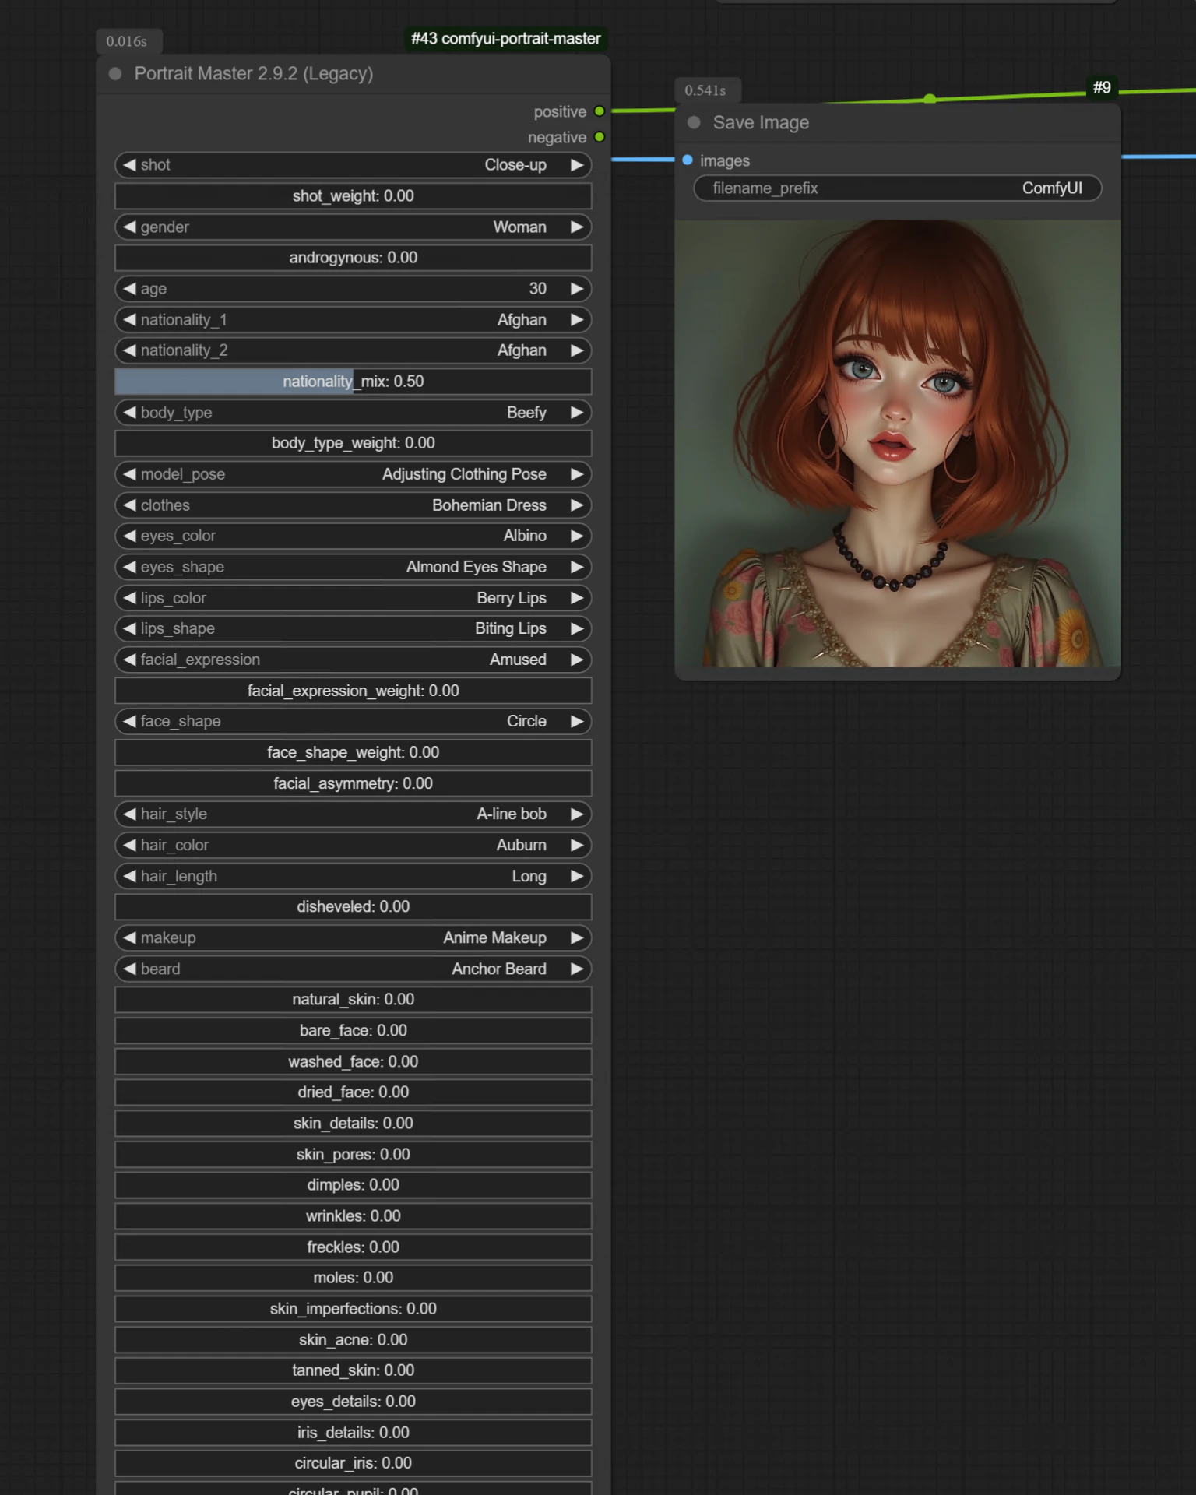Open makeup dropdown showing Anime Makeup
This screenshot has width=1196, height=1495.
[x=353, y=937]
